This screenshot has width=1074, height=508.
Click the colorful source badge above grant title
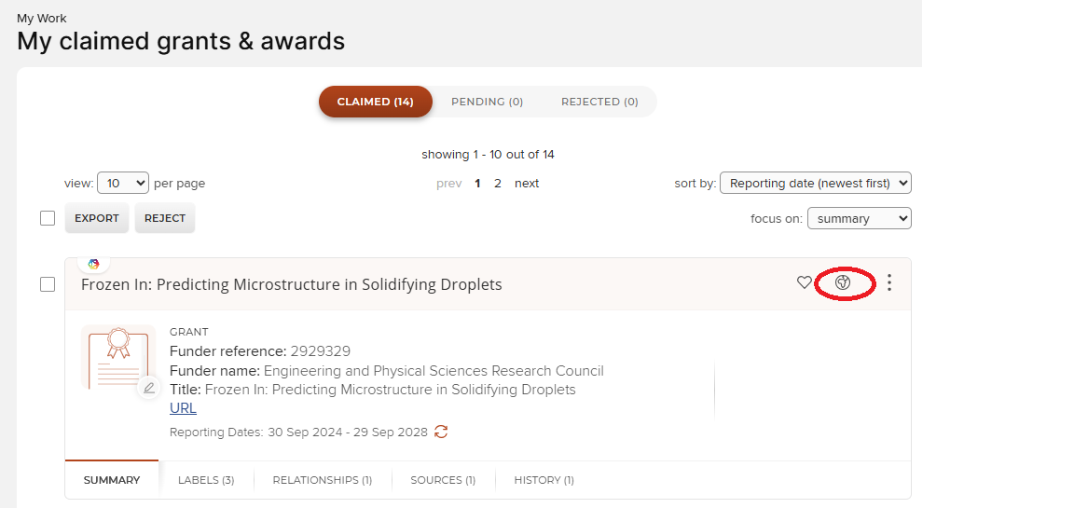tap(93, 264)
